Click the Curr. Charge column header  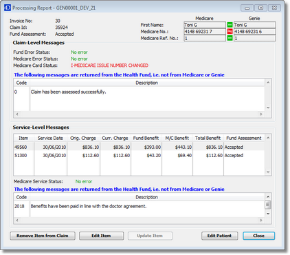tap(115, 138)
